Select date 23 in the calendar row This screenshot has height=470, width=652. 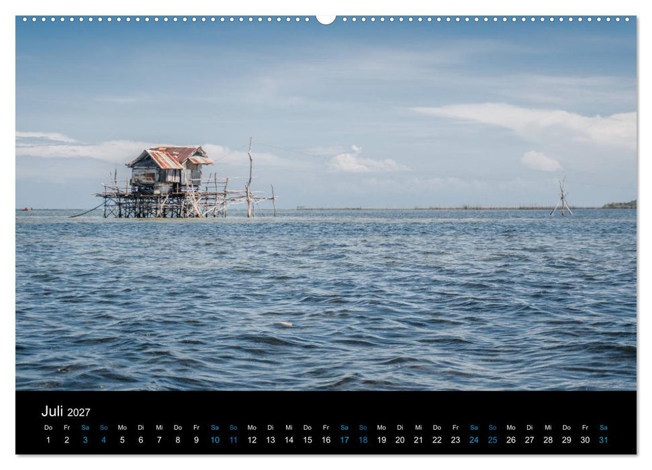[455, 440]
